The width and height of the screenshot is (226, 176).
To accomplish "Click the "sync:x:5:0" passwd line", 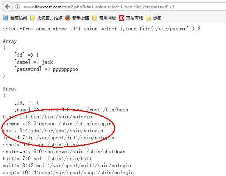I will point(46,145).
